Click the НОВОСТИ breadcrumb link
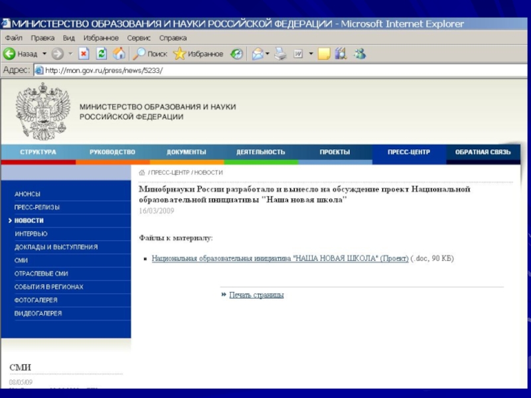Viewport: 531px width, 398px height. (x=208, y=172)
